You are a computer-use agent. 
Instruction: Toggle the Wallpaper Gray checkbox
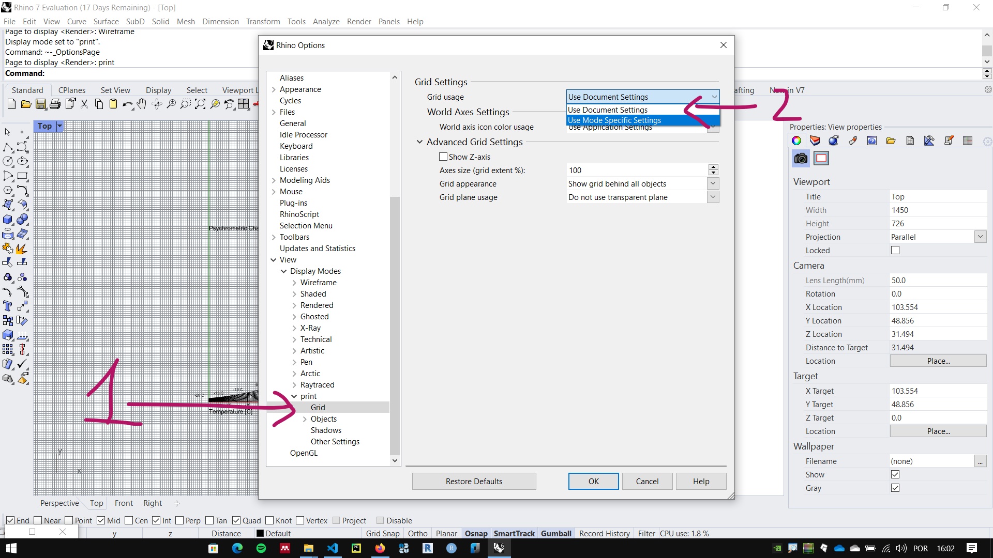[895, 488]
